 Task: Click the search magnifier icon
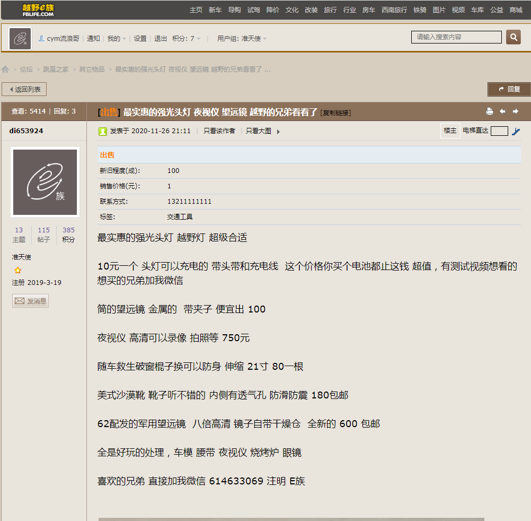(513, 37)
